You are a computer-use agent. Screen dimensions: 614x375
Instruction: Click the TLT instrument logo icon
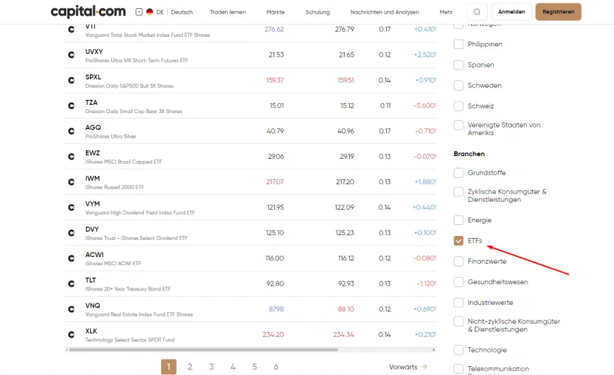tap(71, 284)
